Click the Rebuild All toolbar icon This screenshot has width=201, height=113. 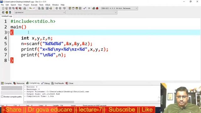(80, 8)
